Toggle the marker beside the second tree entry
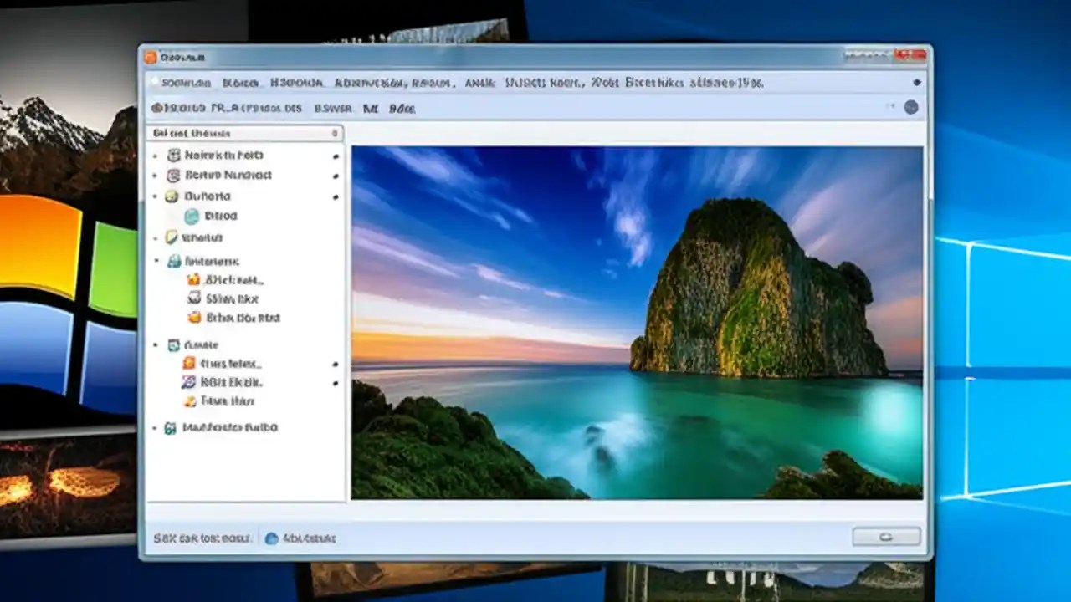The height and width of the screenshot is (602, 1071). coord(155,175)
